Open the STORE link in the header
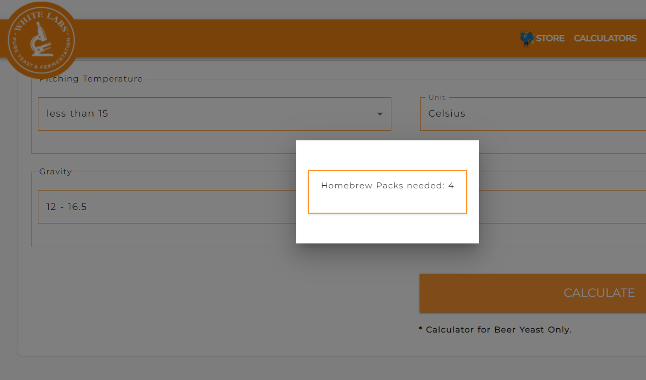Screen dimensions: 646x380 point(550,38)
